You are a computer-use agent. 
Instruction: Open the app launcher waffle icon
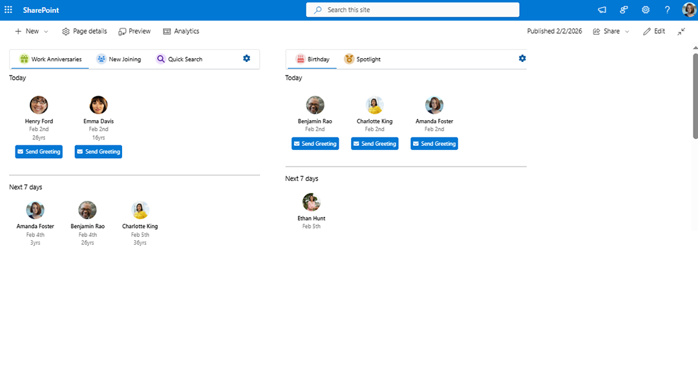[x=8, y=9]
